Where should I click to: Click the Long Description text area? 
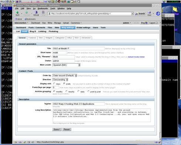[102, 115]
